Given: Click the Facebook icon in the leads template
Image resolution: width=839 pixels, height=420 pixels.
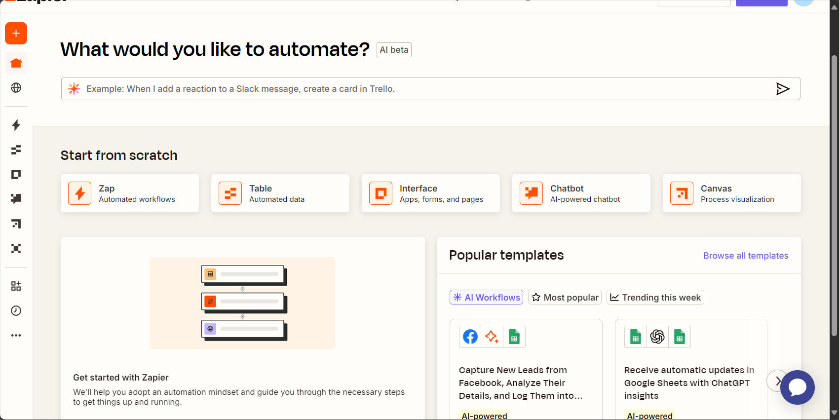Looking at the screenshot, I should tap(470, 337).
